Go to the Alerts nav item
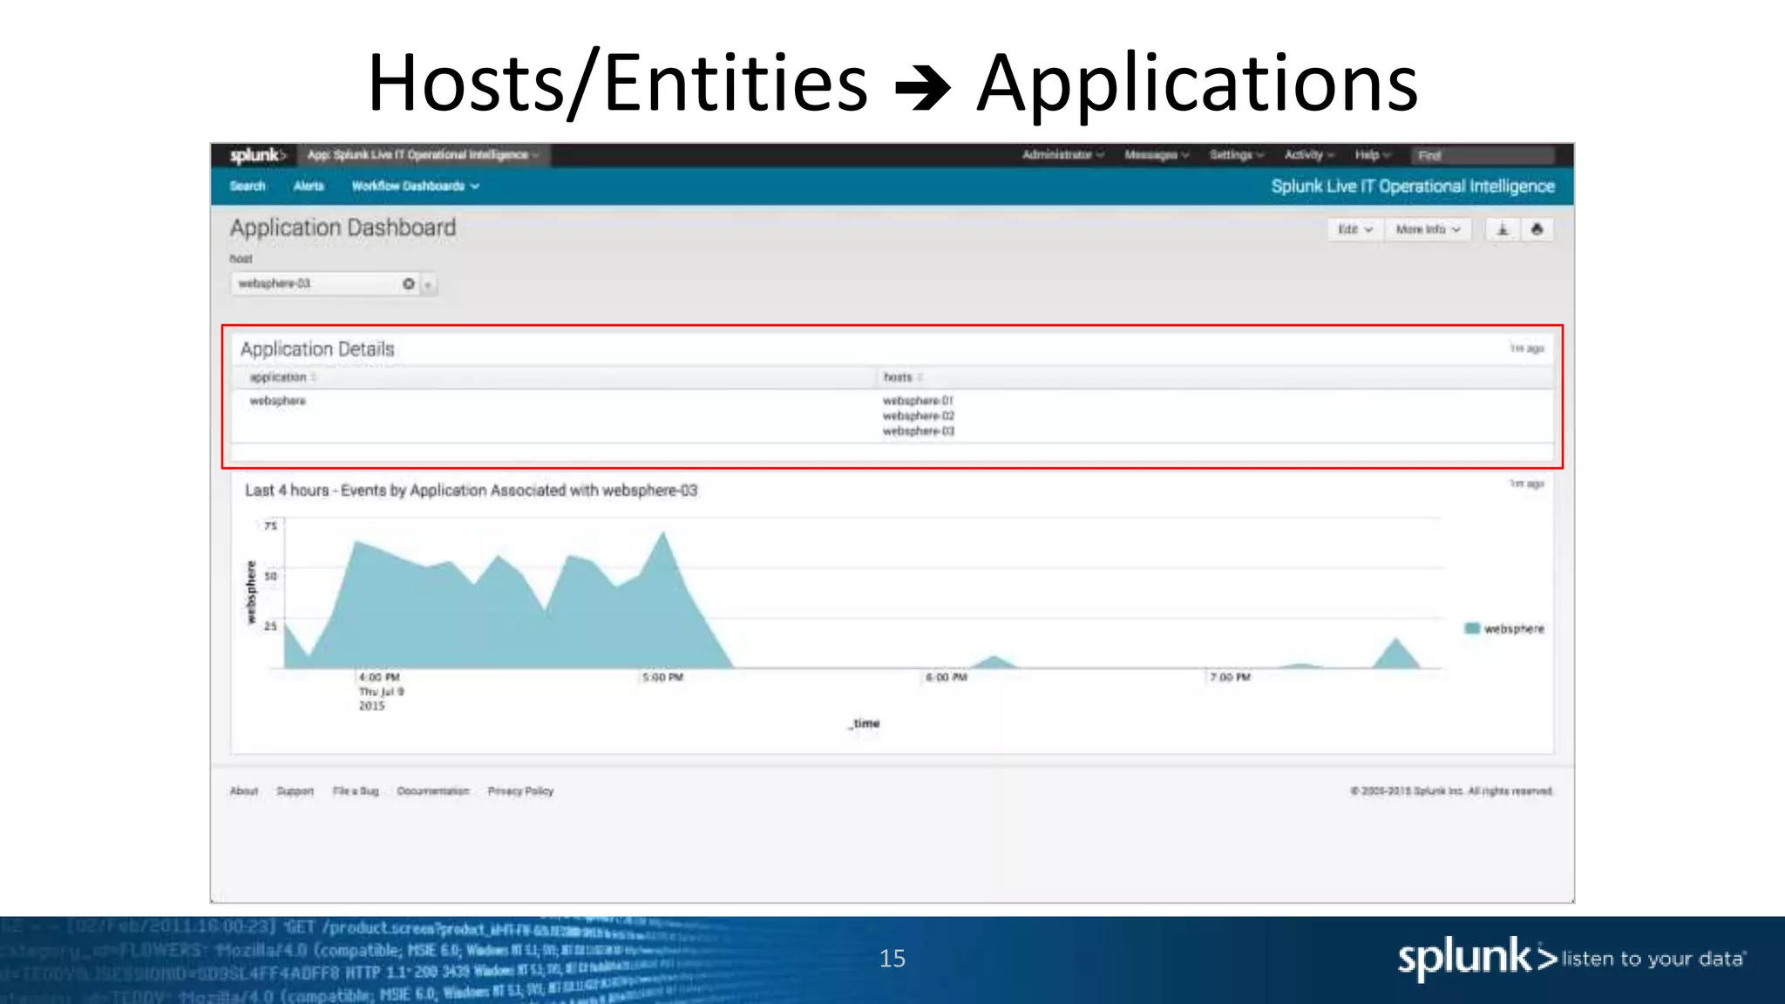Screen dimensions: 1785x1004 309,186
